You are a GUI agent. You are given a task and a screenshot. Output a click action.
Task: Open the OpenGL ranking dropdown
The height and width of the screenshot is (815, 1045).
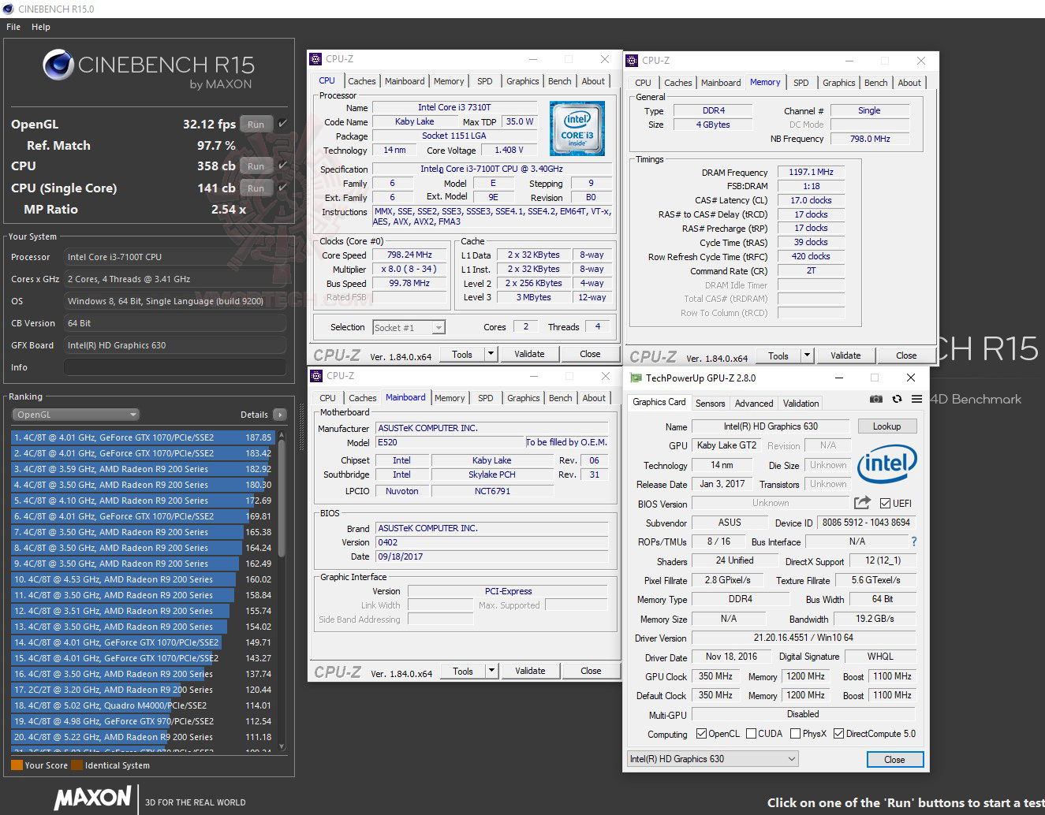pyautogui.click(x=76, y=415)
